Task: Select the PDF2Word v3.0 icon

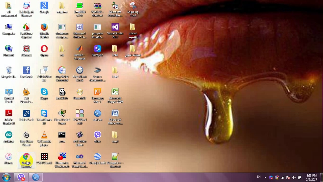Action: [80, 117]
